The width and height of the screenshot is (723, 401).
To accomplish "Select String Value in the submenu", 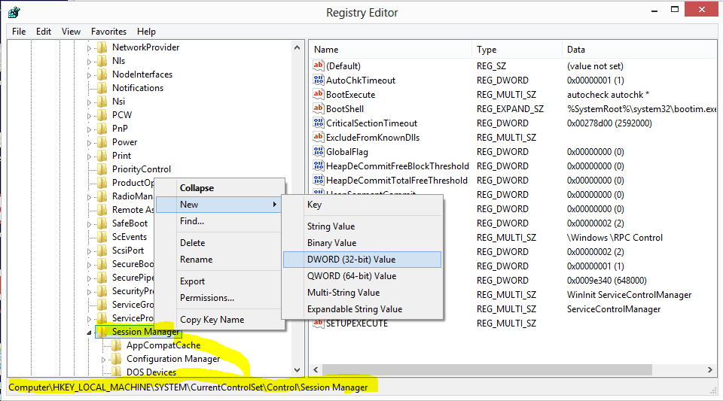I will point(362,226).
